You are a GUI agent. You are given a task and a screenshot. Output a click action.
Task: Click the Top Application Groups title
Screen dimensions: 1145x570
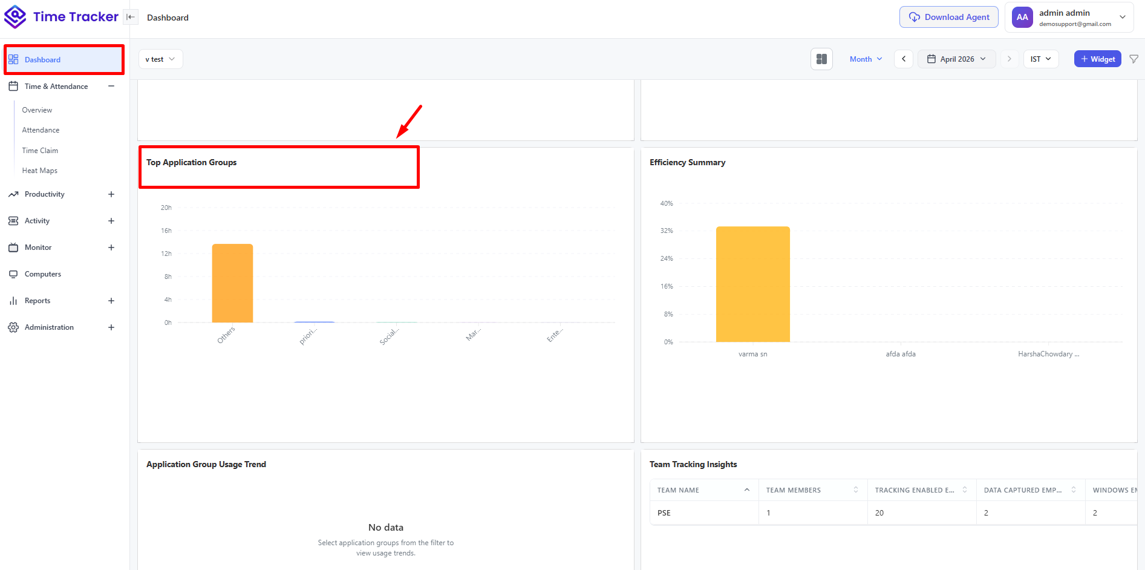tap(191, 162)
